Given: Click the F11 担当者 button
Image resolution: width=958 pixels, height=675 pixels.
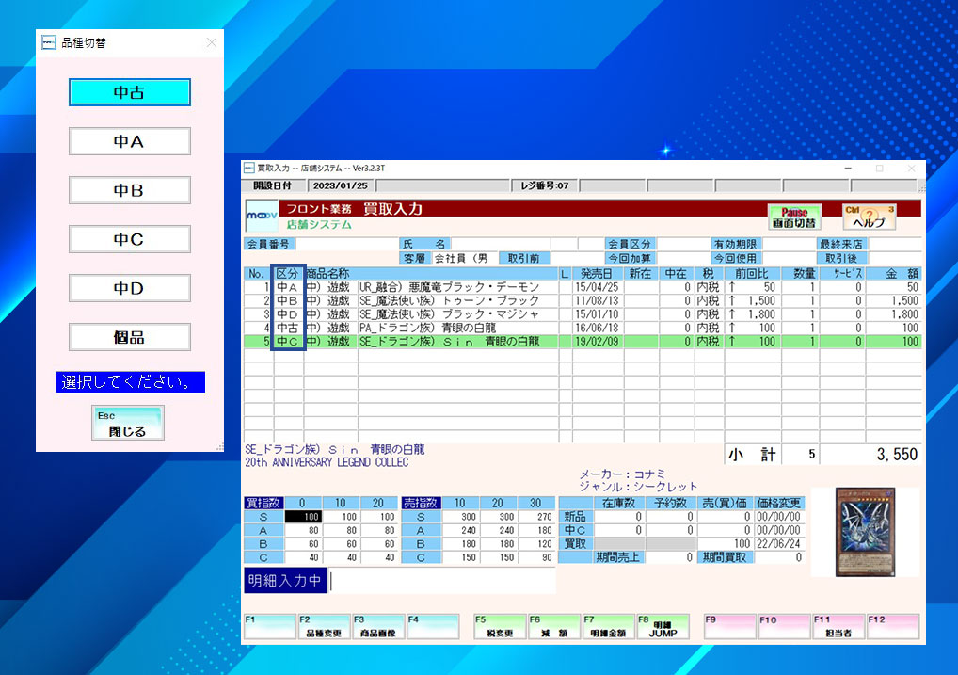Looking at the screenshot, I should (x=838, y=627).
